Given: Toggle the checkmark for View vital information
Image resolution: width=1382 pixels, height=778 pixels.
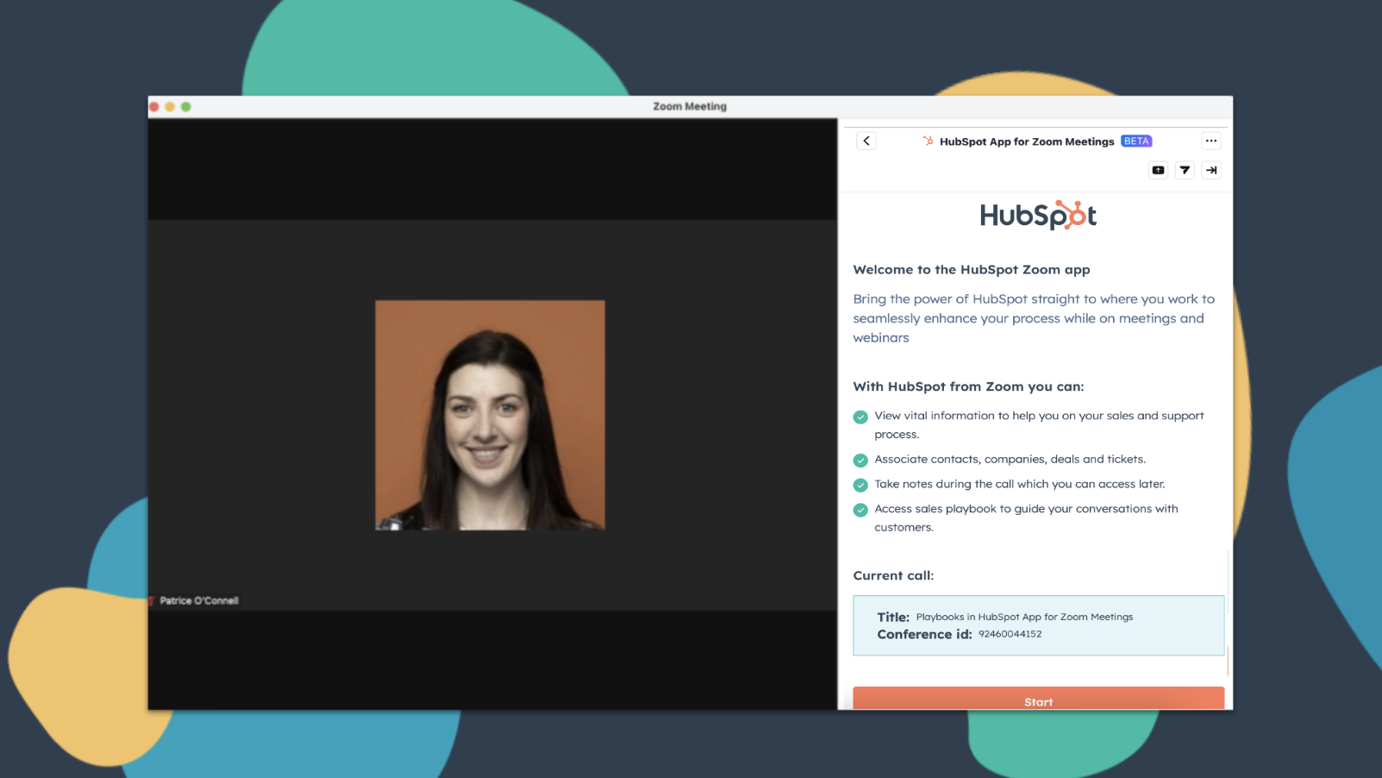Looking at the screenshot, I should click(x=860, y=417).
